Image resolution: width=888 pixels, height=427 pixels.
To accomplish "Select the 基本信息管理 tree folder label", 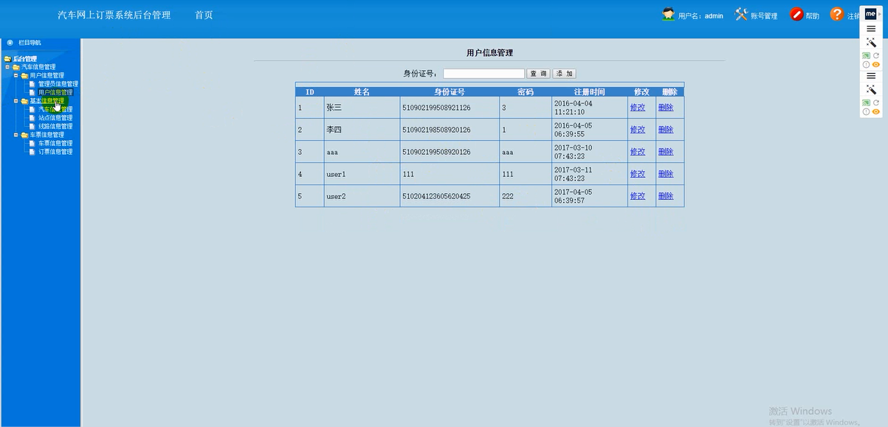I will [x=47, y=101].
